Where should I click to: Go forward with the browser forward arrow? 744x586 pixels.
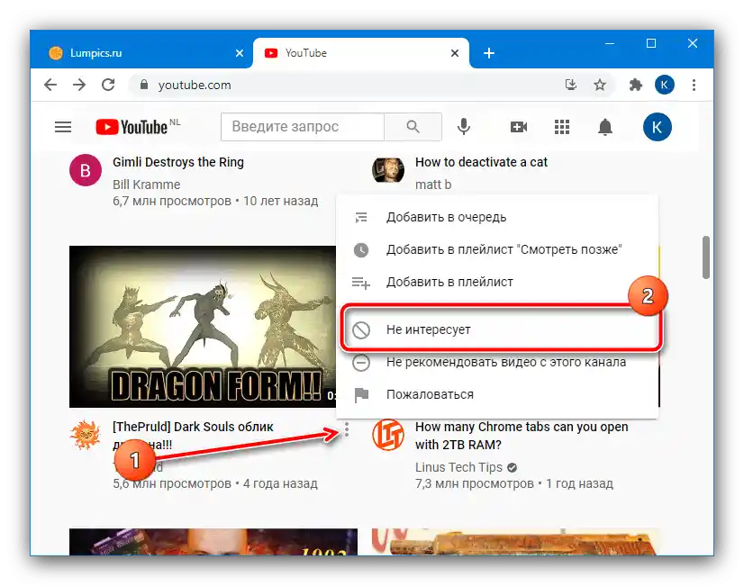pos(79,85)
